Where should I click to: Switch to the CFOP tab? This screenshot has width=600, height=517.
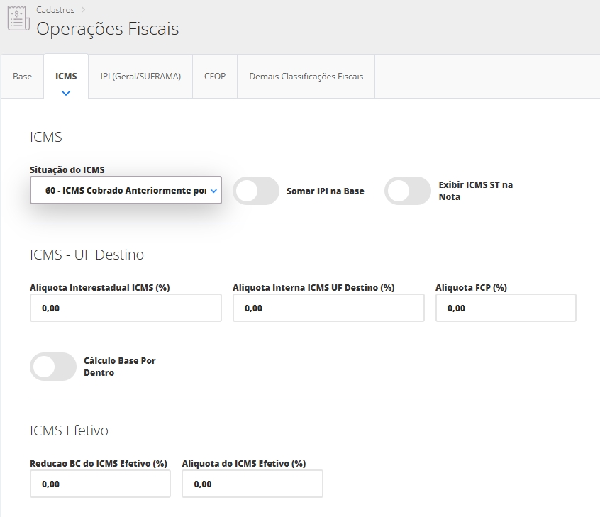[215, 77]
